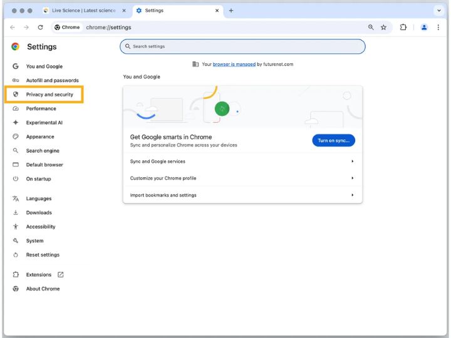Reload the page with refresh icon
The height and width of the screenshot is (338, 451).
40,28
